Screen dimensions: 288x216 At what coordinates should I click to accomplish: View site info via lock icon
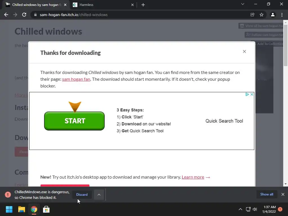tap(35, 15)
